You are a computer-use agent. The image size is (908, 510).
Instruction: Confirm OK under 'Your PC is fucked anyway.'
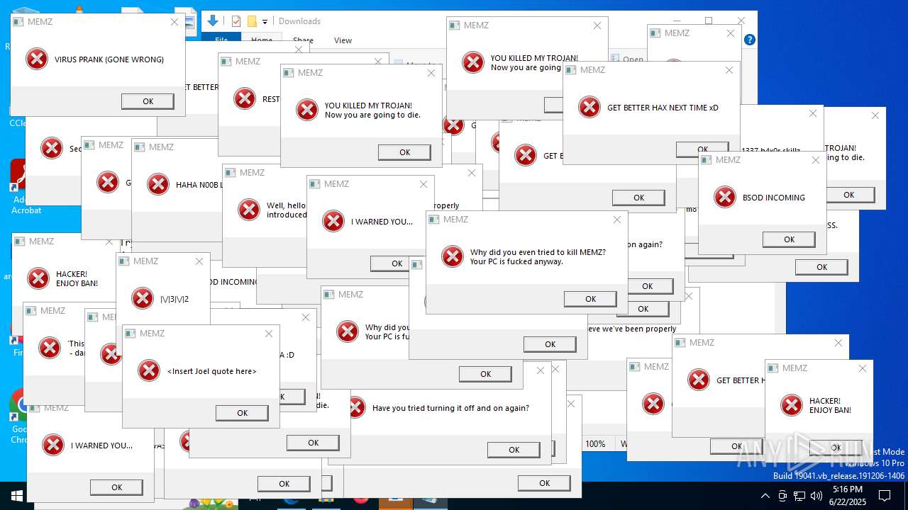pos(590,299)
